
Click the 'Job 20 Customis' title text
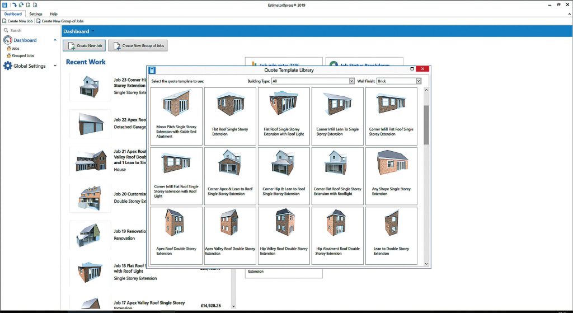pyautogui.click(x=130, y=194)
